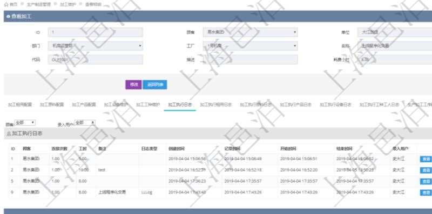
Task: Switch to the 加工执行租用日志 tab
Action: pyautogui.click(x=215, y=104)
